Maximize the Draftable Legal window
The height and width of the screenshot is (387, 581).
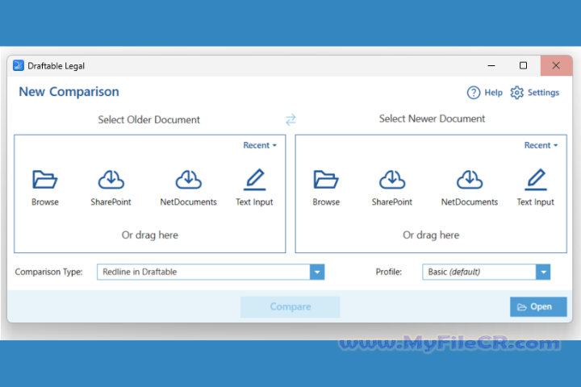(523, 65)
